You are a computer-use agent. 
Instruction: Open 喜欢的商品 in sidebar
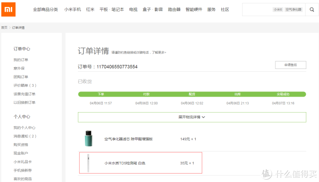coord(23,179)
